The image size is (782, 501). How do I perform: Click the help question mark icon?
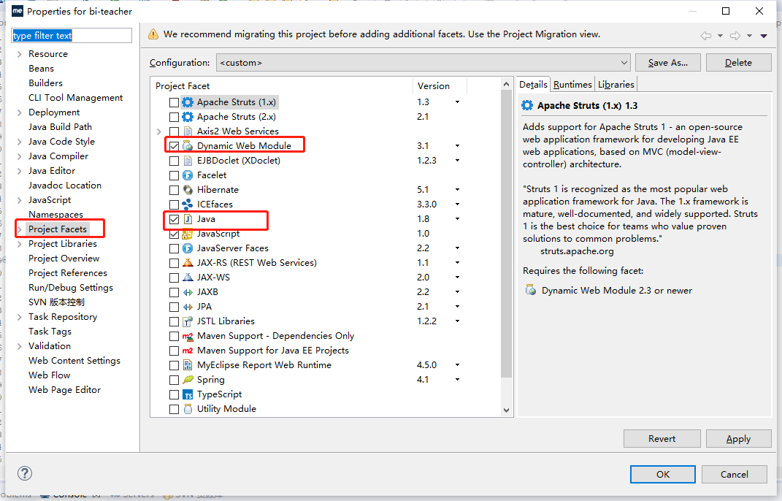click(x=25, y=473)
